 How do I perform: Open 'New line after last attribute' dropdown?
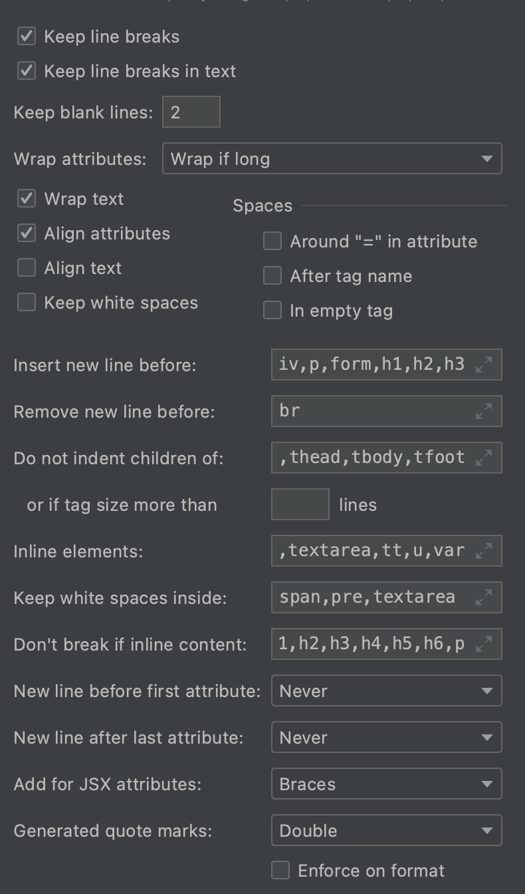point(386,738)
